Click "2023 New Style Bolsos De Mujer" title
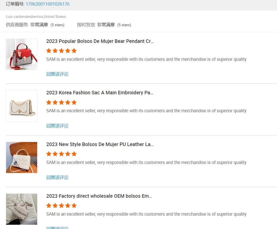The image size is (277, 229). point(100,144)
